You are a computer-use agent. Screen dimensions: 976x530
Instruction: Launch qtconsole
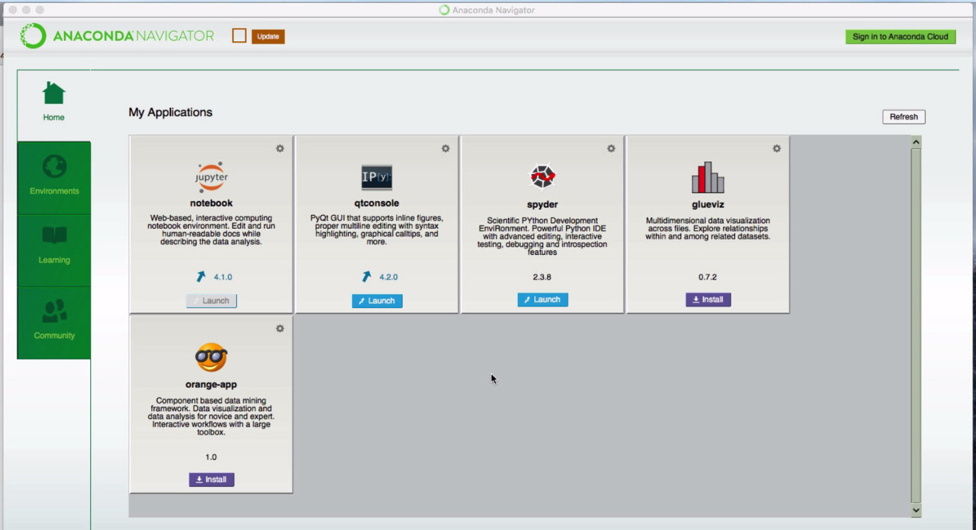click(x=377, y=301)
